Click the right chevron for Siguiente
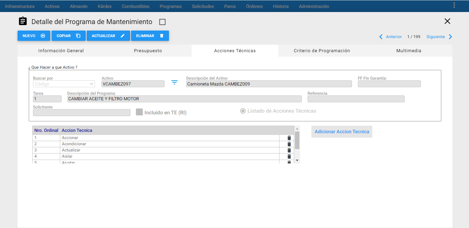 tap(450, 37)
